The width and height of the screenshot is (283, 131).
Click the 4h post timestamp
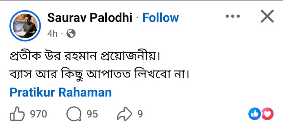52,33
